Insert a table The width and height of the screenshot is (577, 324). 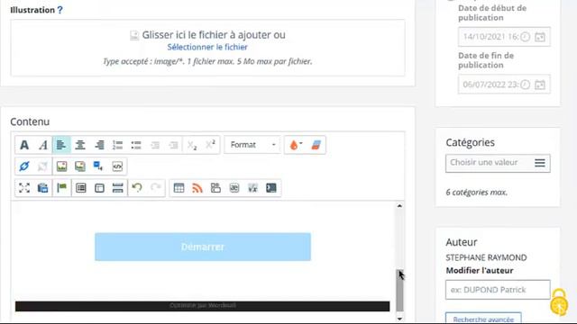click(179, 188)
